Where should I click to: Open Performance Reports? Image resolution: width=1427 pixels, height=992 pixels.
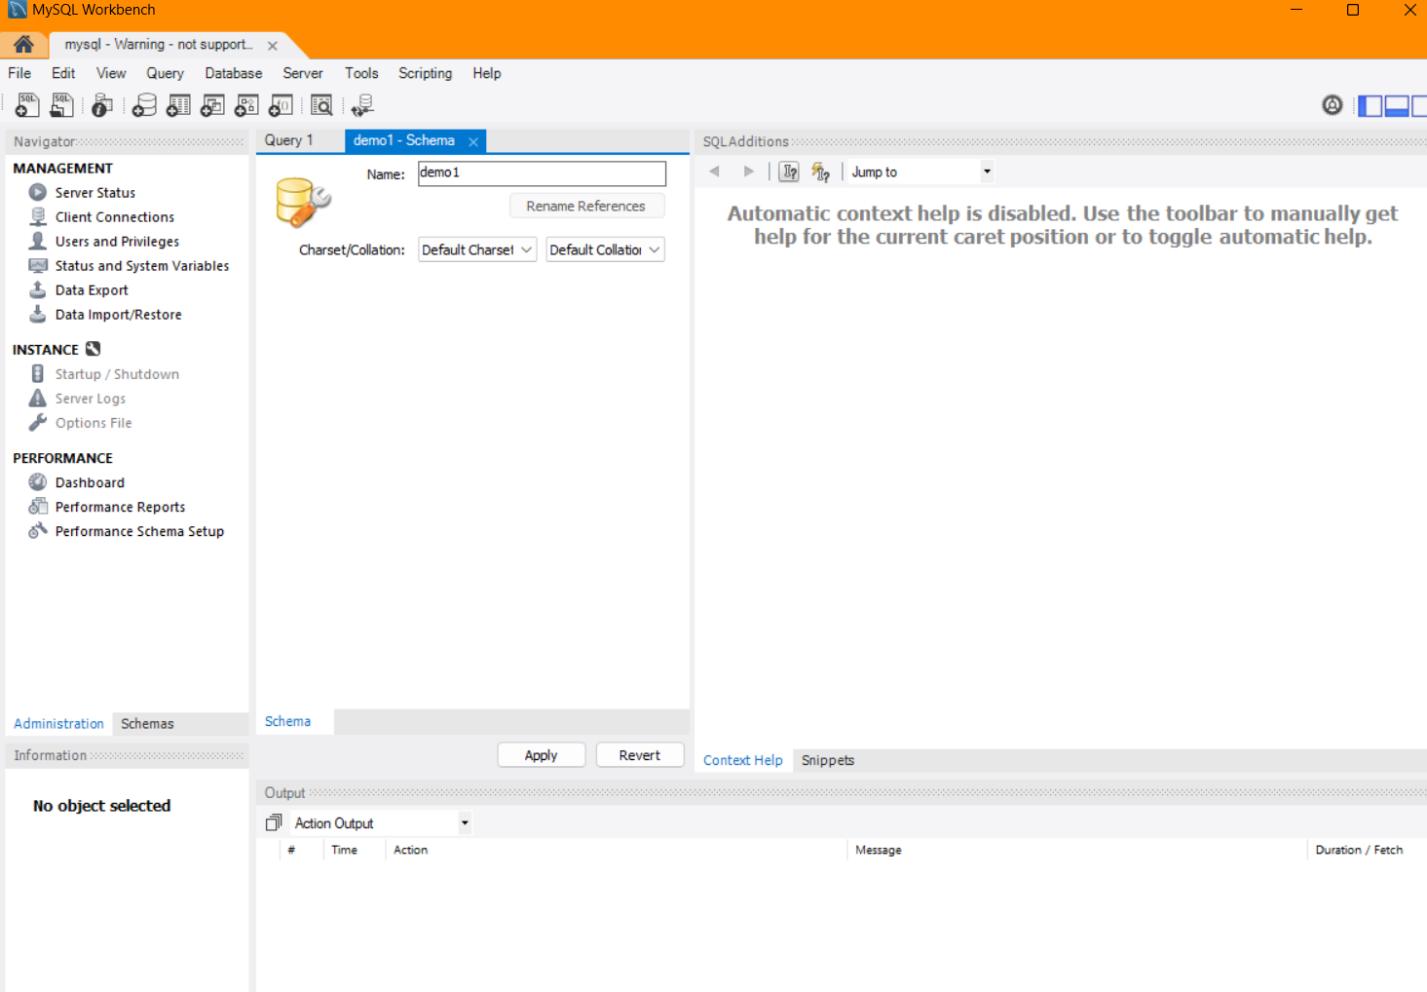pyautogui.click(x=120, y=507)
